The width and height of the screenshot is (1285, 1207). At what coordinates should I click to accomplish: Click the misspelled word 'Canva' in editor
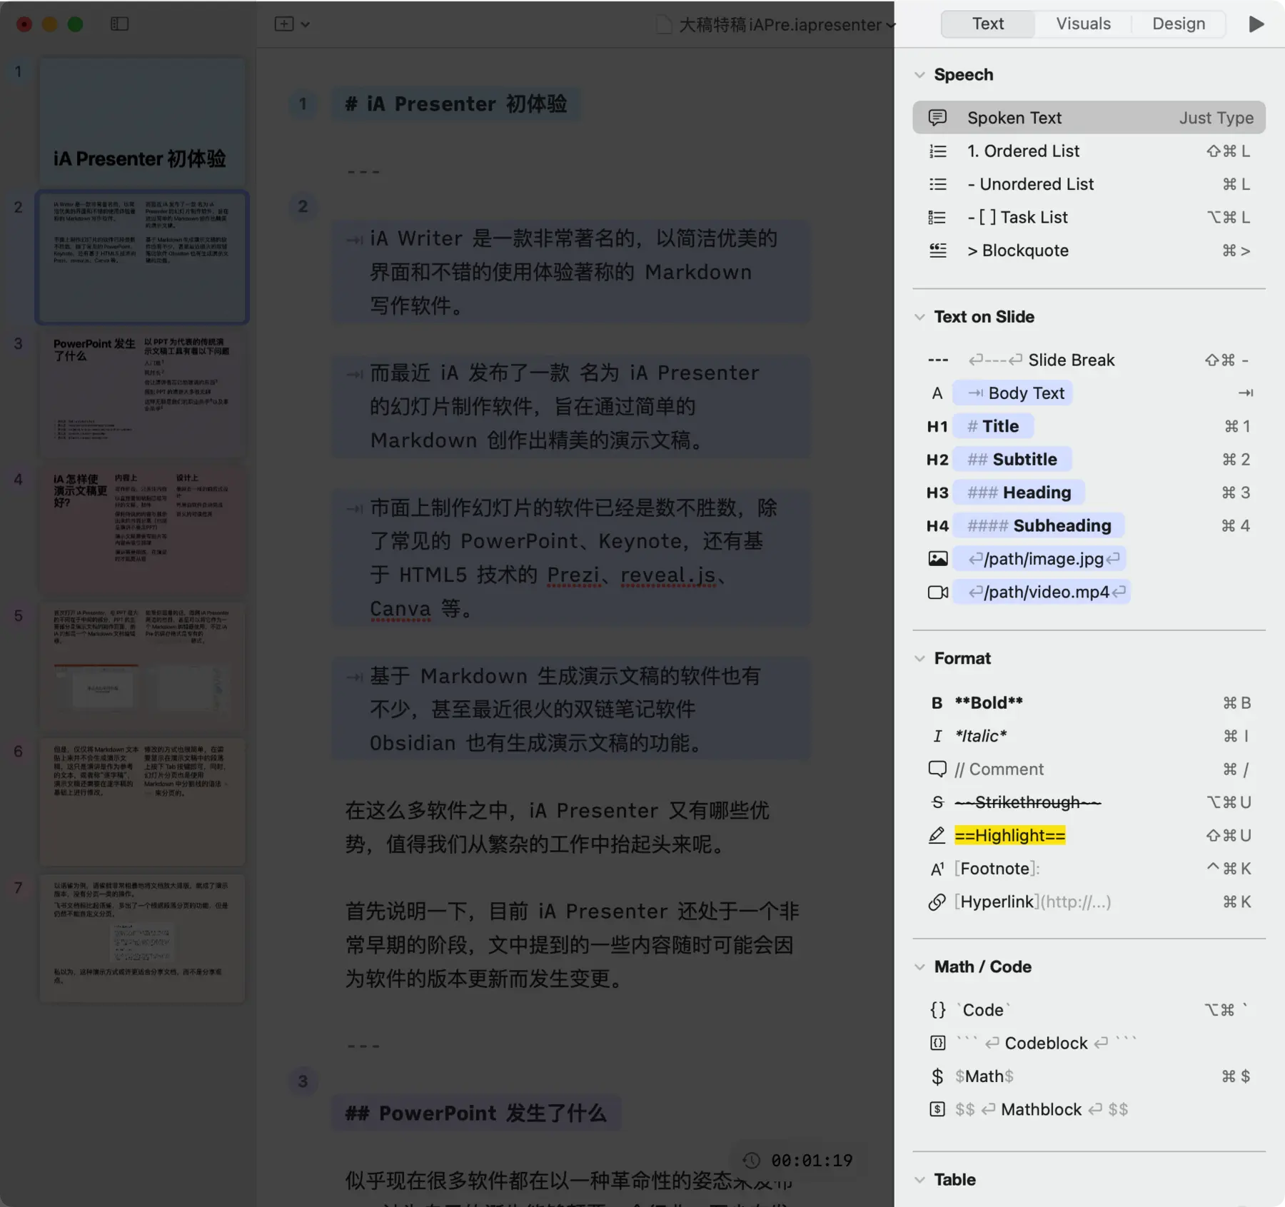click(x=400, y=609)
